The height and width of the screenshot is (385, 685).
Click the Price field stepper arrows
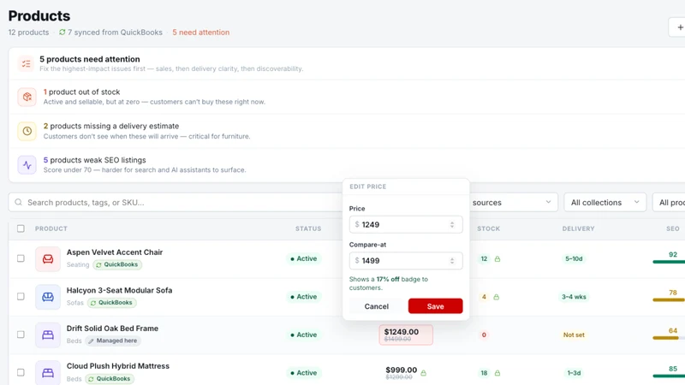point(452,224)
